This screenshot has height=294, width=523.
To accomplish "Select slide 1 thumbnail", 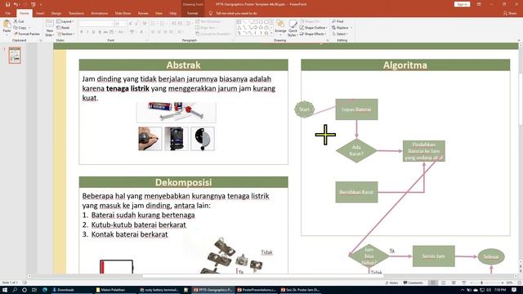I will tap(15, 56).
